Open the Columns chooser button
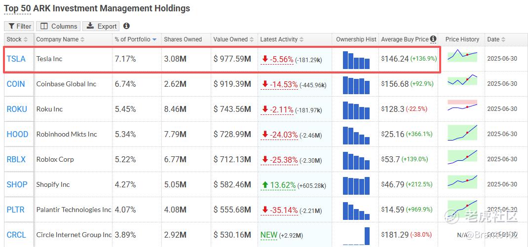The image size is (528, 247). (x=58, y=26)
